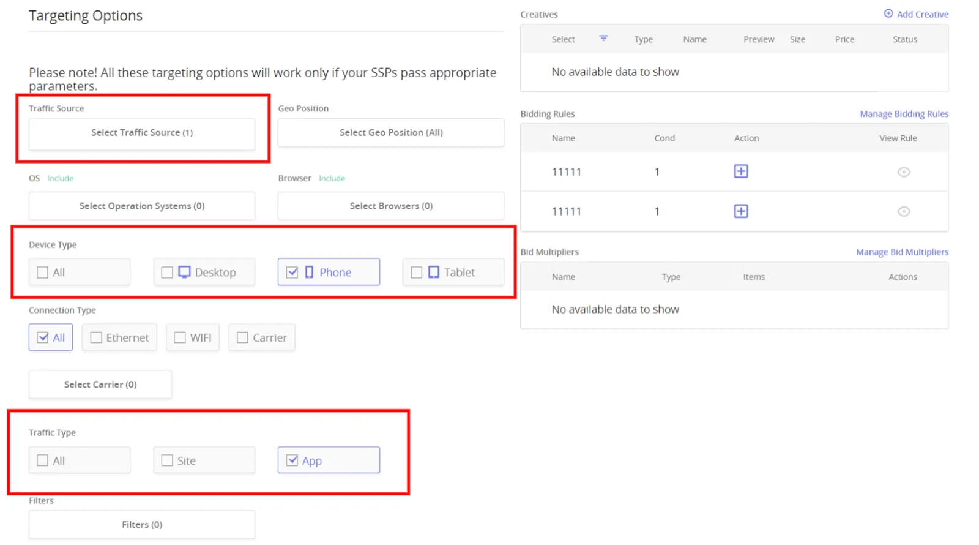Open Select Carrier (0) selector

[100, 385]
